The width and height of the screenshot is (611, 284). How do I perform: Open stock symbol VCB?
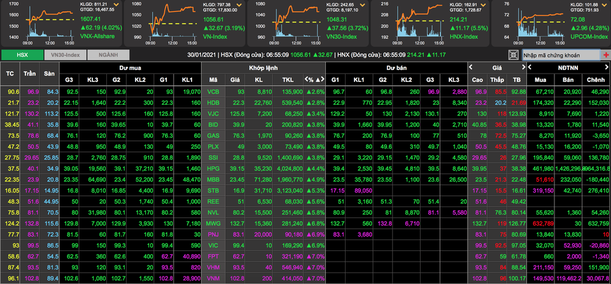[213, 92]
